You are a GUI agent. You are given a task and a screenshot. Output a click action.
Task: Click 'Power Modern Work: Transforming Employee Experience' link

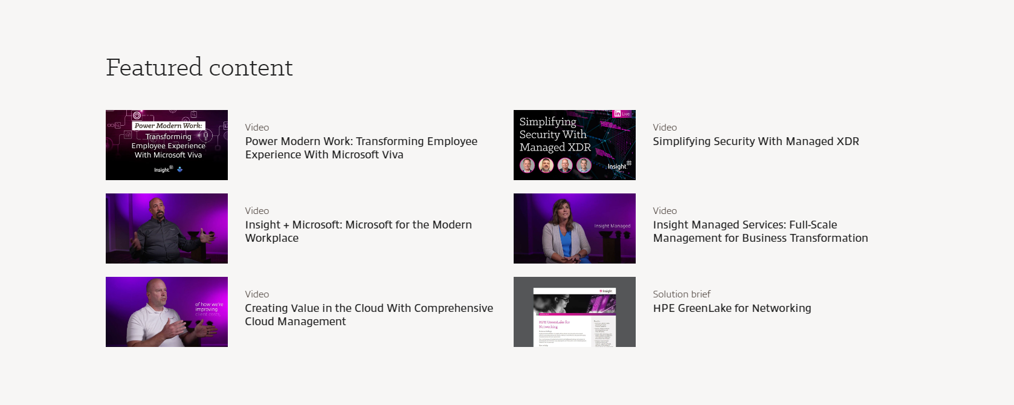pos(361,148)
